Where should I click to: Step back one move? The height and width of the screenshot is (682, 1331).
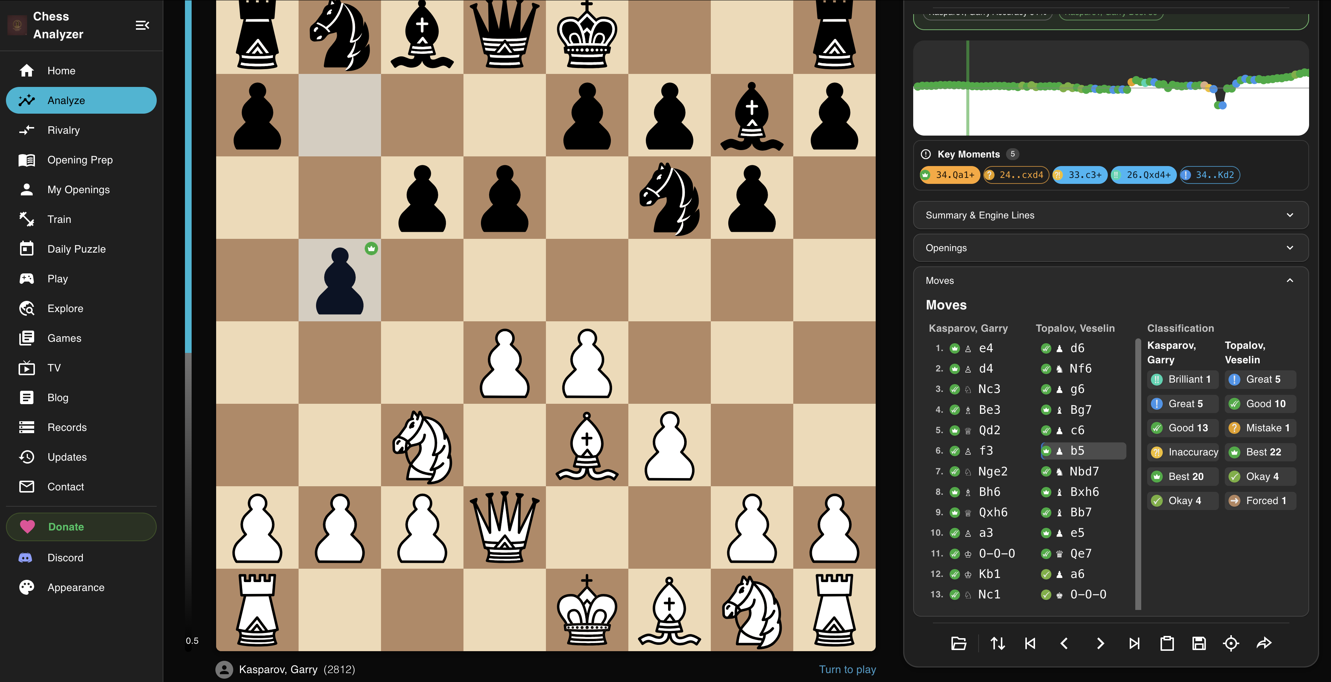[x=1064, y=643]
